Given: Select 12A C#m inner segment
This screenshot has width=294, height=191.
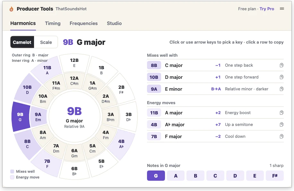Looking at the screenshot, I should (x=74, y=80).
